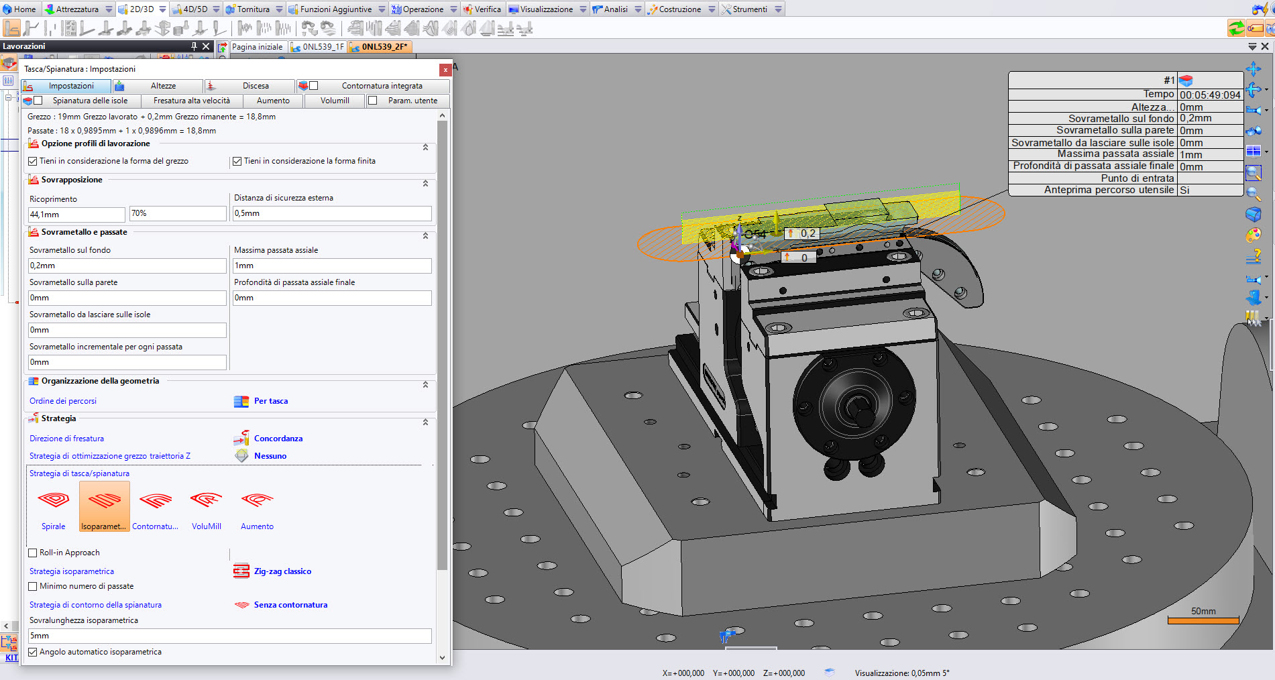Click the scroll-down arrow of the dialog scrollbar
The height and width of the screenshot is (680, 1275).
click(x=442, y=658)
